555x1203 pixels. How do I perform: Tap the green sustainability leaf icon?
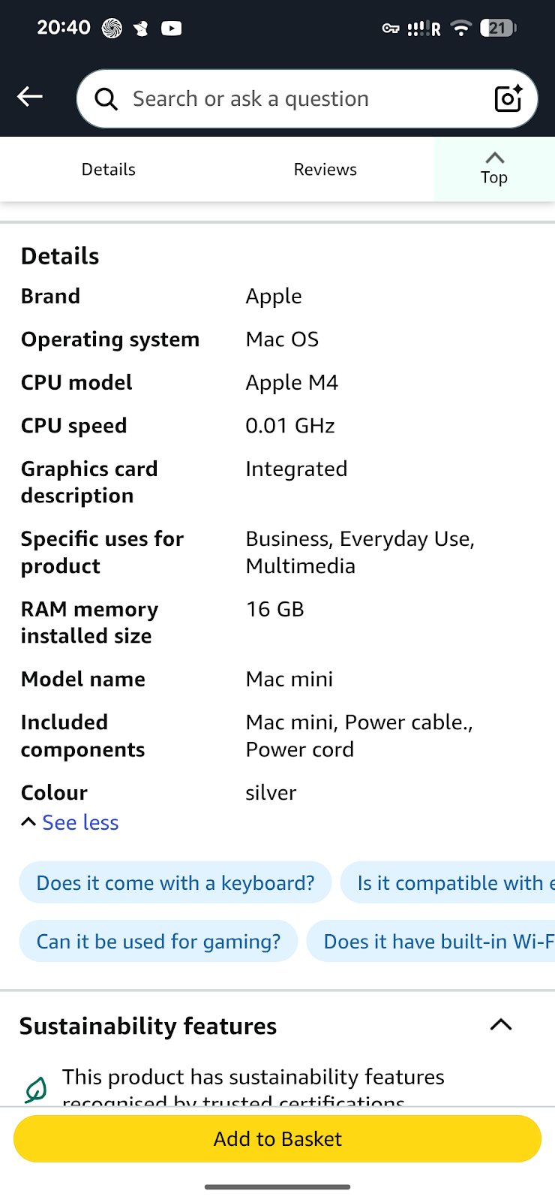tap(36, 1089)
